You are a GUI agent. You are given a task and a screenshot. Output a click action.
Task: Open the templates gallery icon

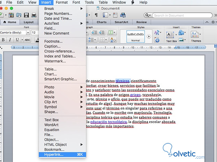point(11,15)
